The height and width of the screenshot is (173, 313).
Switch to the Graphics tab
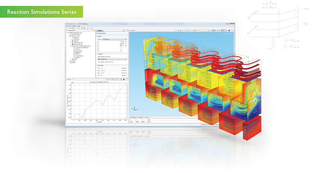[133, 31]
